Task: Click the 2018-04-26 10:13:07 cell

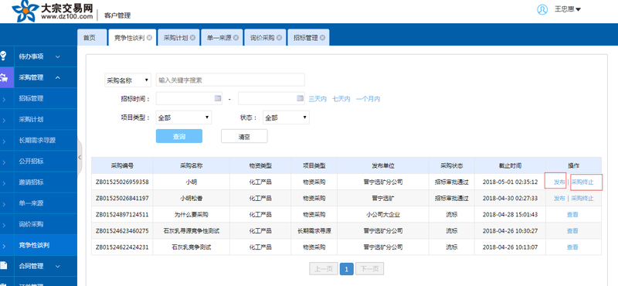Action: pos(510,247)
